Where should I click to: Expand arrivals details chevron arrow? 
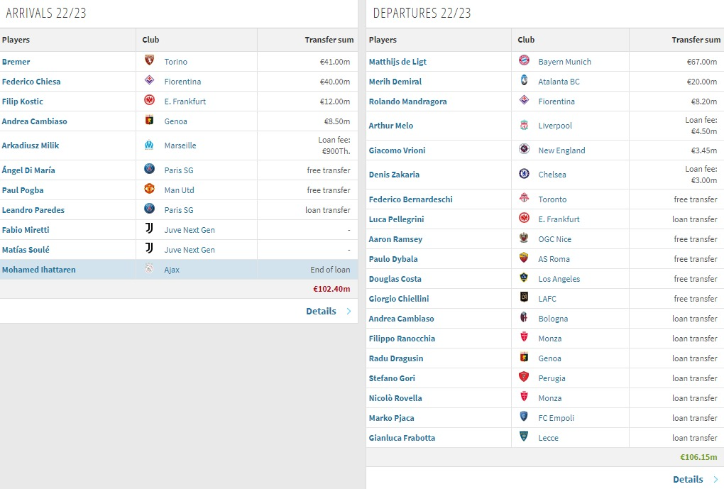click(x=349, y=311)
